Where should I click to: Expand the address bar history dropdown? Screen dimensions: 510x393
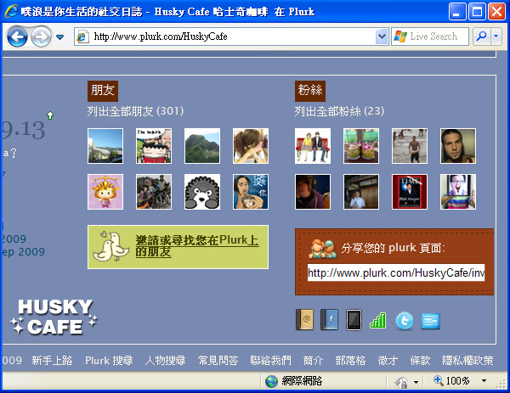(x=382, y=36)
